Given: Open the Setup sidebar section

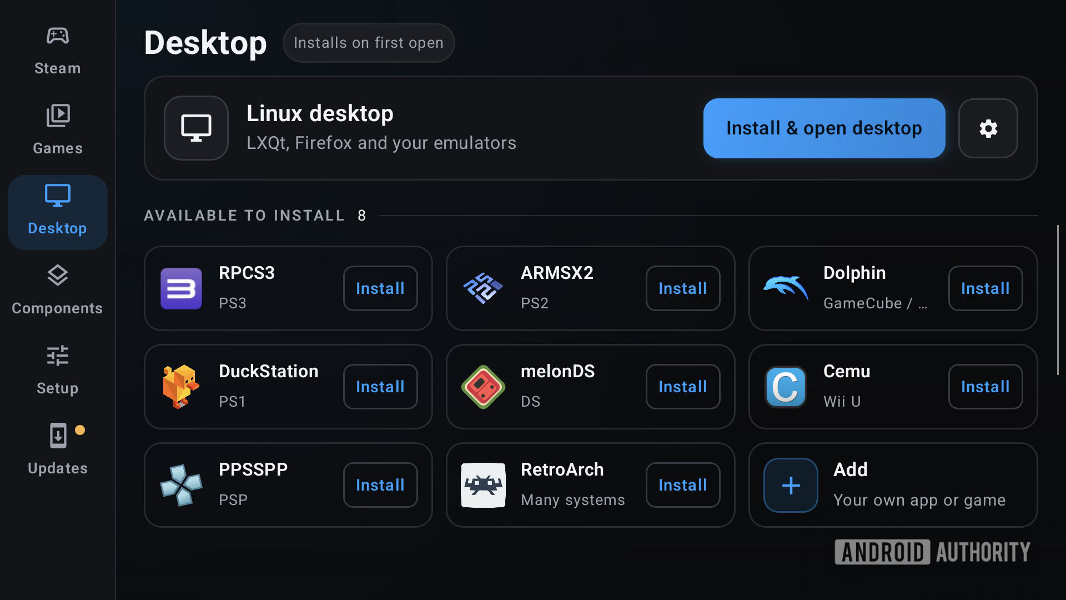Looking at the screenshot, I should (x=57, y=371).
